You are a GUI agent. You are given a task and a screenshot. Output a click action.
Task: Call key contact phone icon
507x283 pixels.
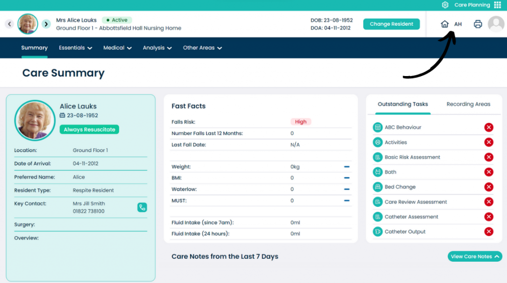tap(142, 207)
